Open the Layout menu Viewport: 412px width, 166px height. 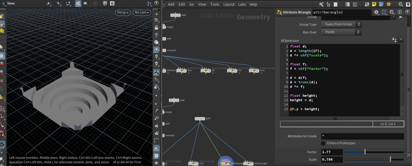click(x=229, y=4)
